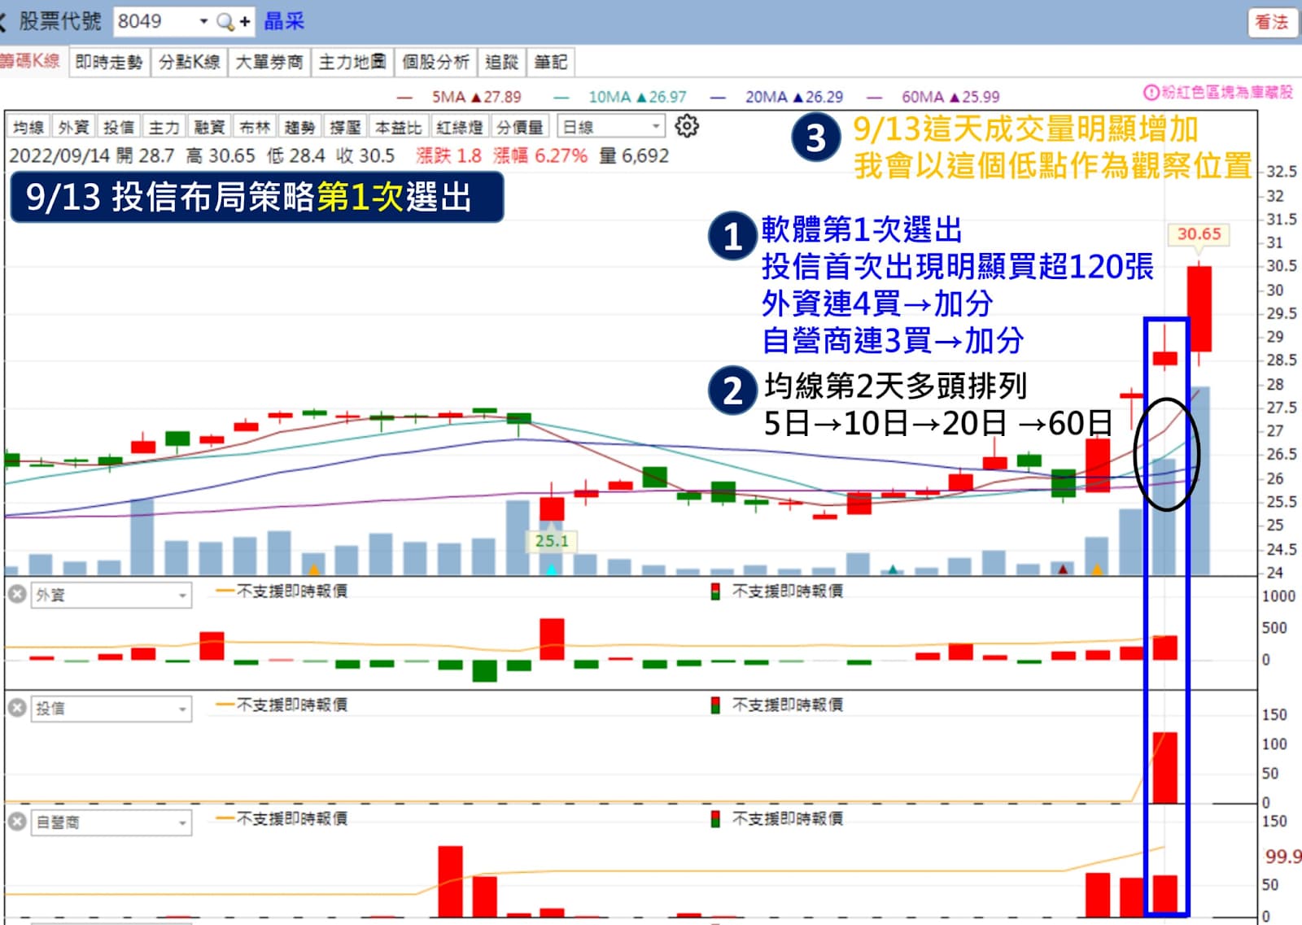Open the 投信 sub-chart indicator dropdown
Image resolution: width=1302 pixels, height=925 pixels.
[112, 709]
